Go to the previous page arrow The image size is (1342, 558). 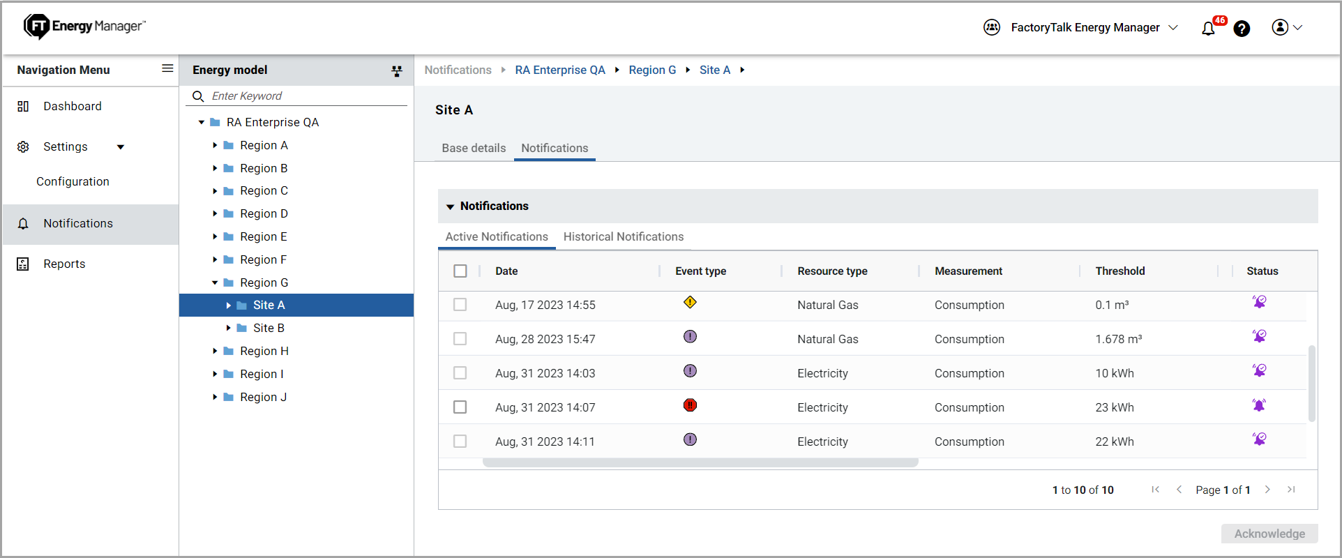click(1179, 490)
